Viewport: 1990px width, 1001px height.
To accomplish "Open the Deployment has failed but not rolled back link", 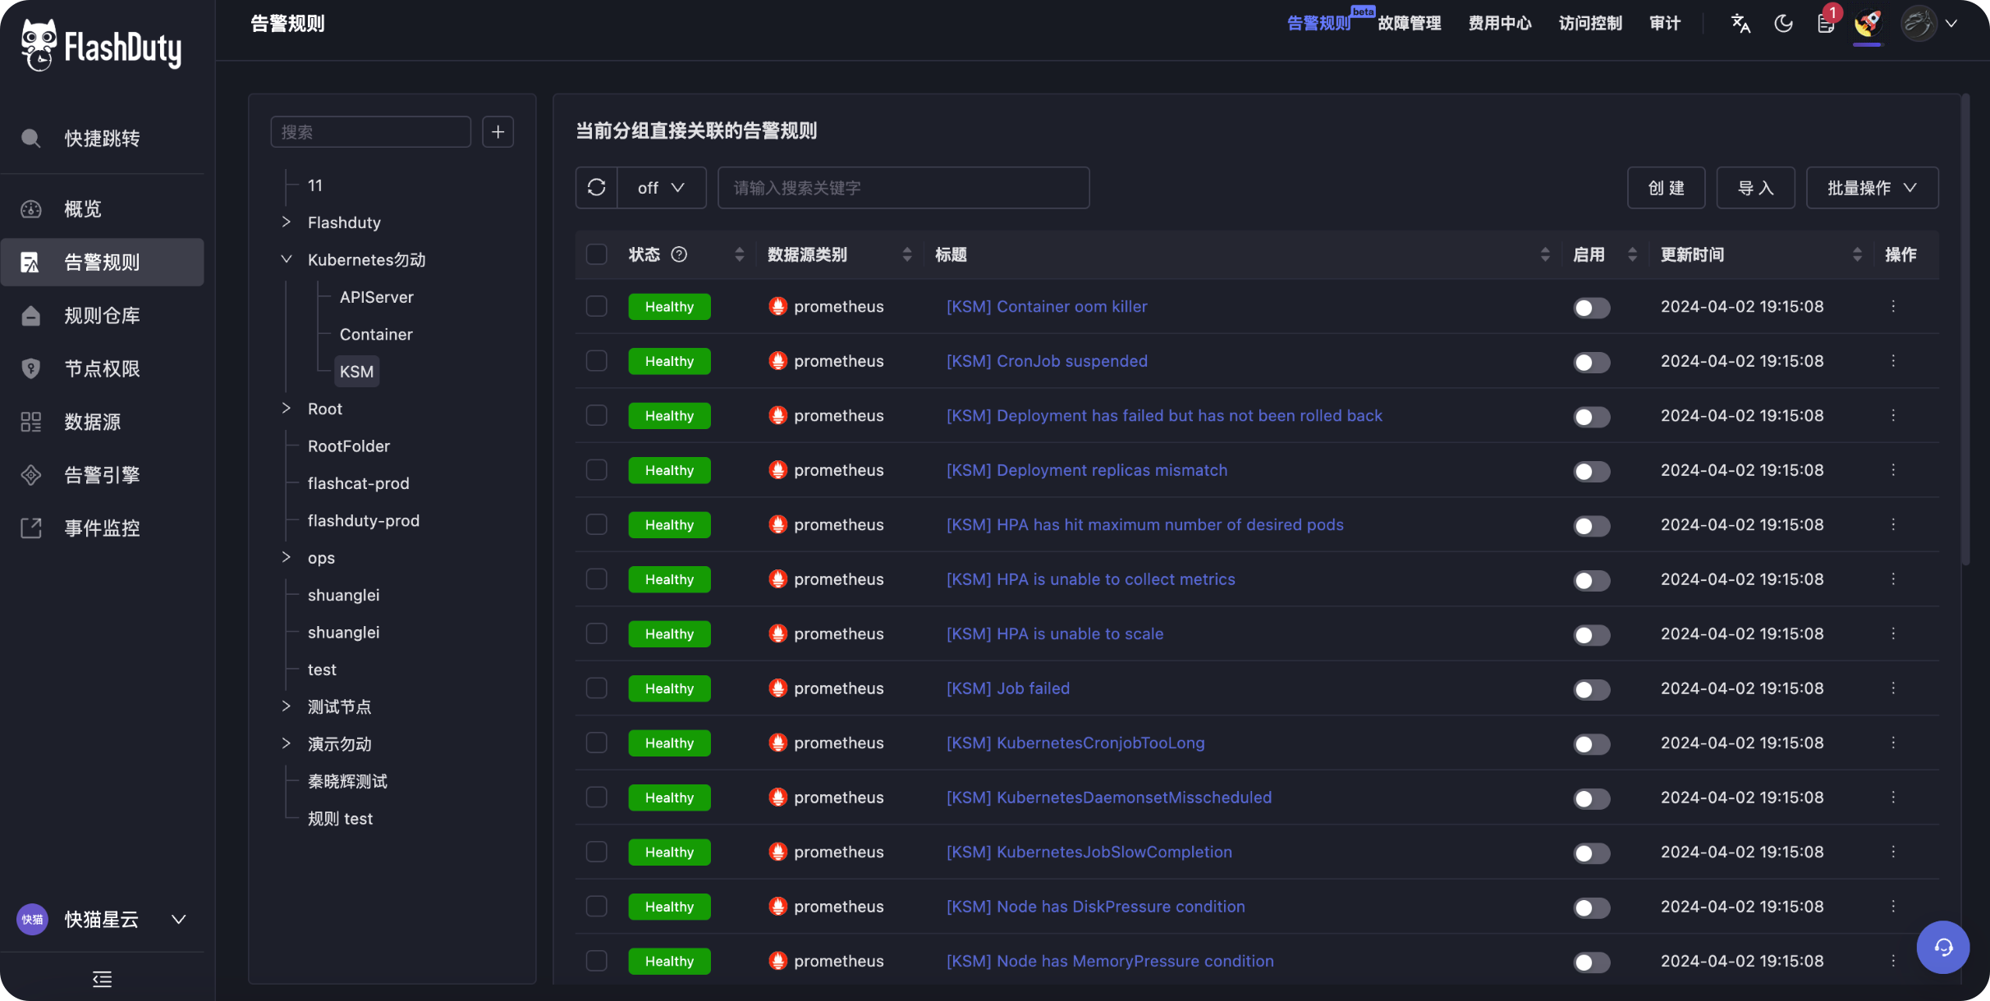I will (1164, 416).
